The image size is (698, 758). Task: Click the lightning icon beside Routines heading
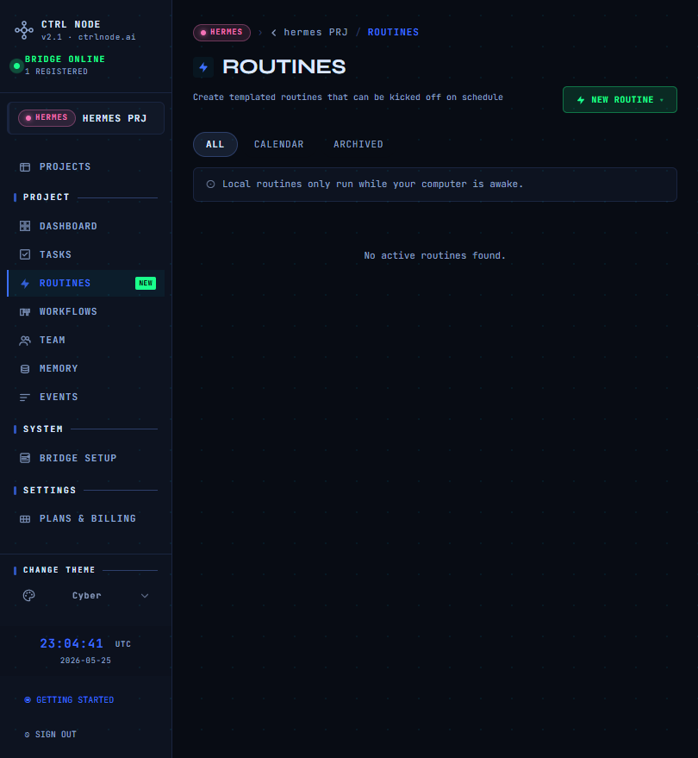203,67
